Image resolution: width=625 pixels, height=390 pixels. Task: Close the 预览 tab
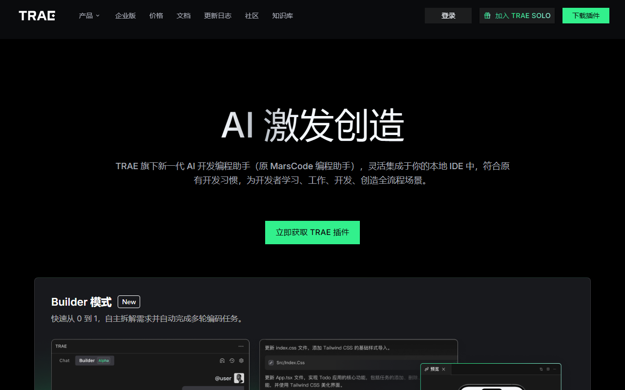[443, 369]
